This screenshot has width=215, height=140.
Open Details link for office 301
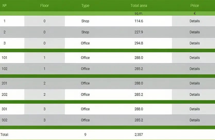pos(194,109)
